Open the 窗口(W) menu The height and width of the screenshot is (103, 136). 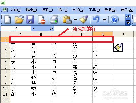click(127, 10)
